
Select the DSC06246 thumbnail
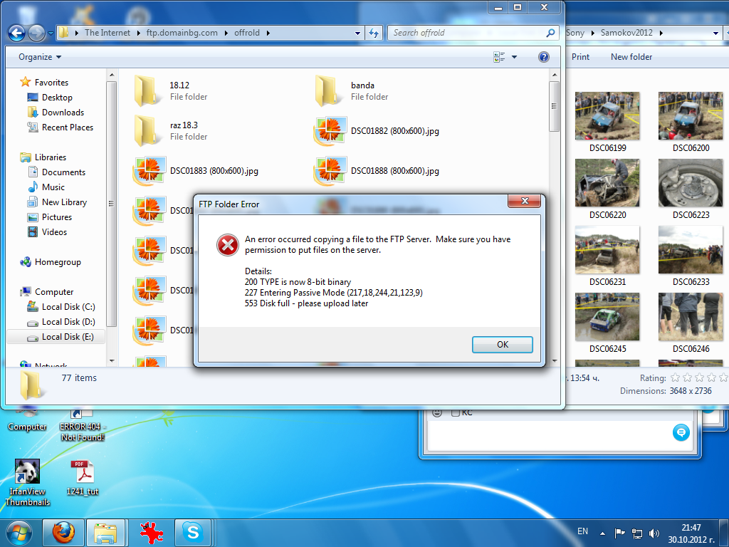(691, 323)
